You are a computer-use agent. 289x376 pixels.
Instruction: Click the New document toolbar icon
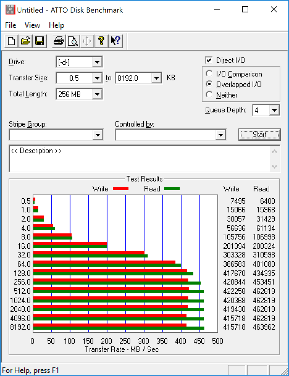[x=12, y=41]
